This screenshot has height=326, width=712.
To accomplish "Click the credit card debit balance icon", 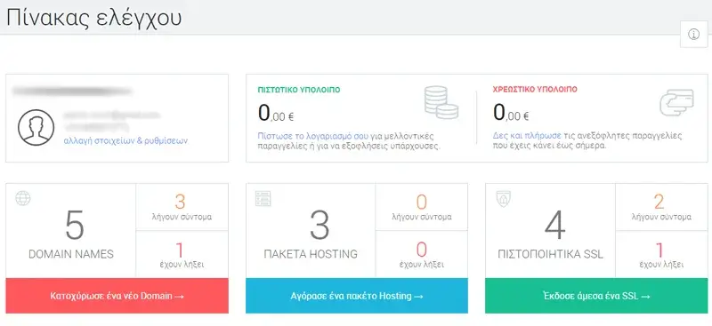I will tap(676, 102).
